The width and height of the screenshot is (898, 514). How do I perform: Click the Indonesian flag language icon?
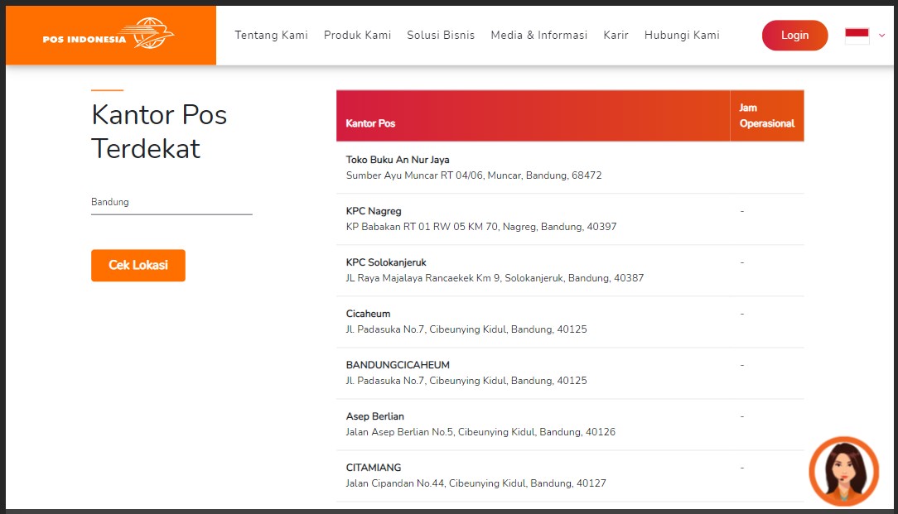pos(857,36)
